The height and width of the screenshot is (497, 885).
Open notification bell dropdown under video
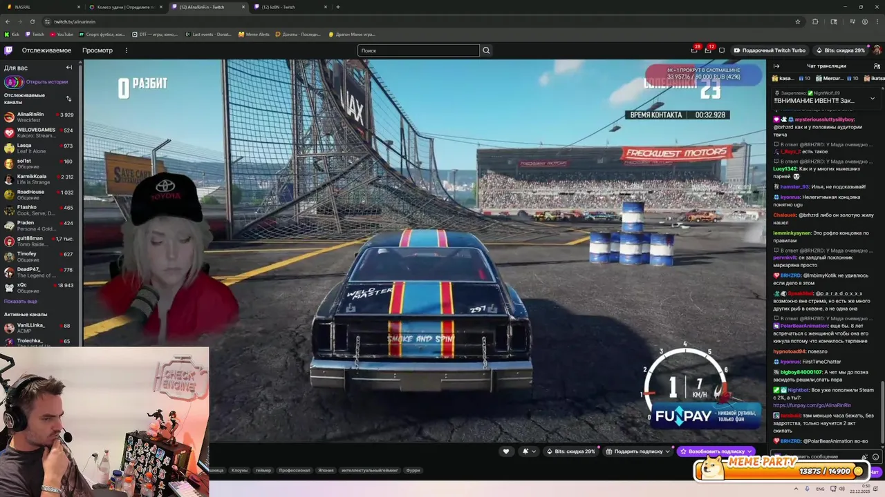(x=529, y=451)
